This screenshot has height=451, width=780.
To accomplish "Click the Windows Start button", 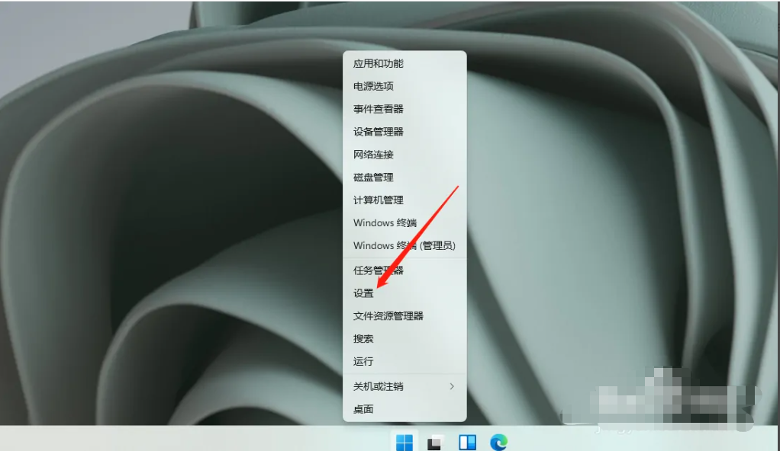I will (404, 441).
